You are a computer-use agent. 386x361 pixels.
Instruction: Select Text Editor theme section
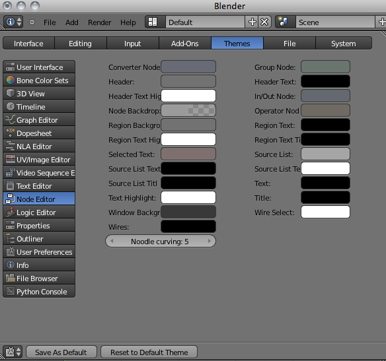point(39,186)
